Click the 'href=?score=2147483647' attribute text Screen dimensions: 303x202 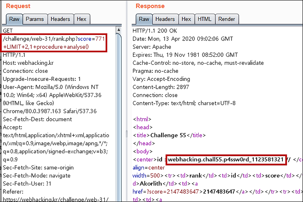pyautogui.click(x=166, y=192)
